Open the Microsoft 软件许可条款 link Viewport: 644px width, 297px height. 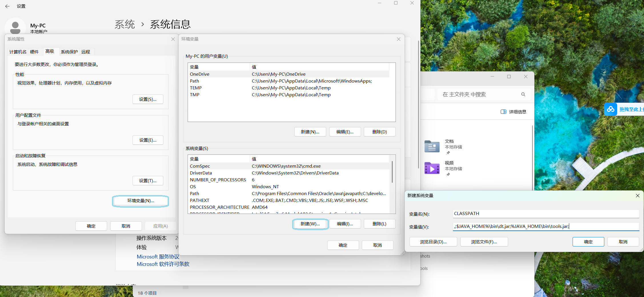click(x=163, y=264)
